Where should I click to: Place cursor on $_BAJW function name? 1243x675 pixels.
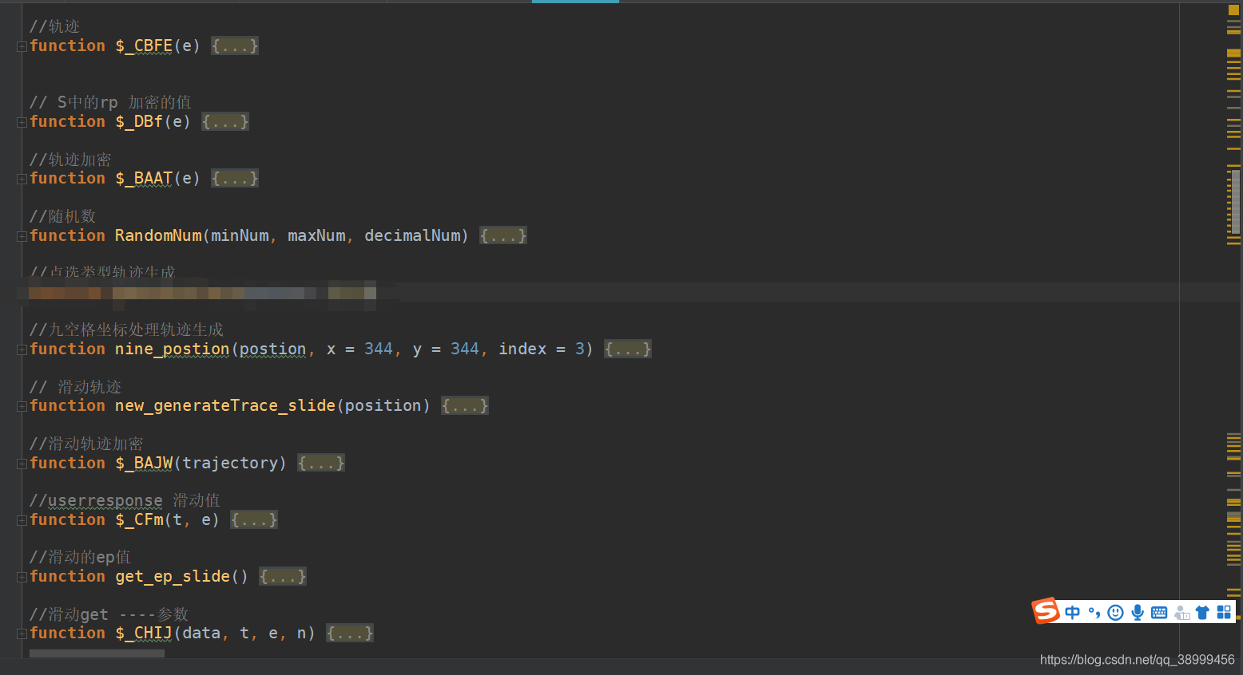[x=144, y=463]
